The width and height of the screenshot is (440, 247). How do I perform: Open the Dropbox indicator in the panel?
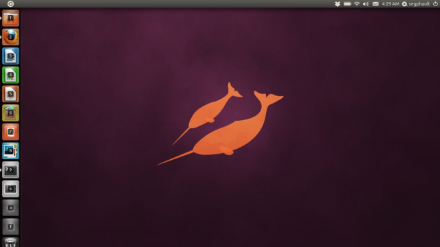click(338, 3)
